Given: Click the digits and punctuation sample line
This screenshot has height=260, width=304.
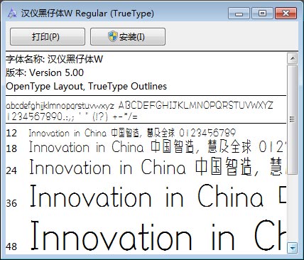Looking at the screenshot, I should [72, 117].
